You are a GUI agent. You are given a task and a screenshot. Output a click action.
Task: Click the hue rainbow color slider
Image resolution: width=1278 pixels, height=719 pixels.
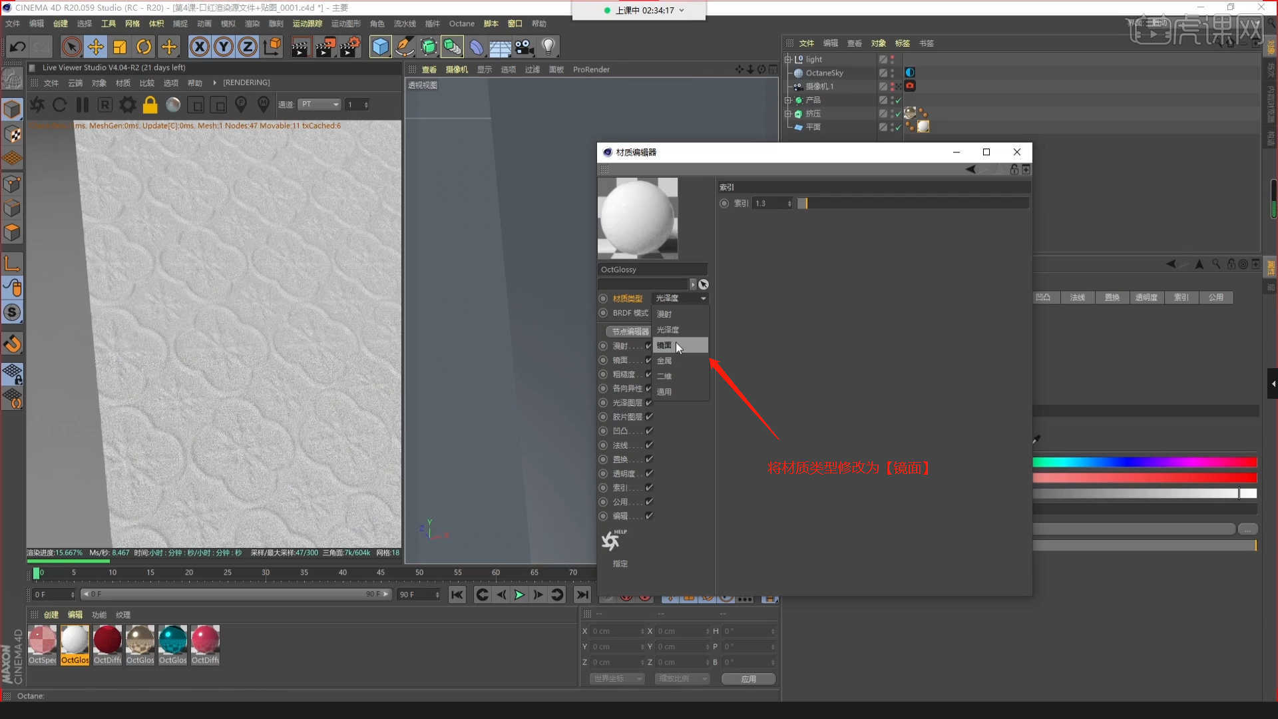[1145, 462]
